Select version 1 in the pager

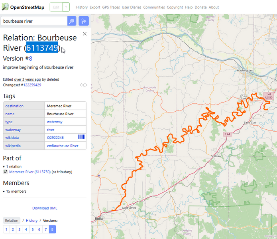click(x=6, y=229)
